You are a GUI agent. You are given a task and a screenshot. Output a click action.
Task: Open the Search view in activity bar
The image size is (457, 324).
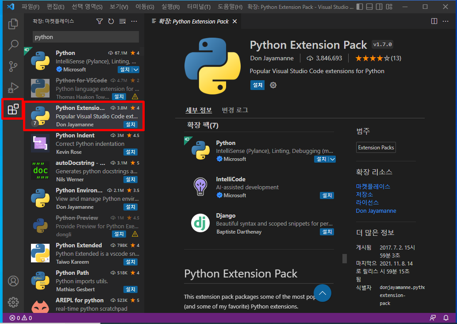pyautogui.click(x=13, y=45)
